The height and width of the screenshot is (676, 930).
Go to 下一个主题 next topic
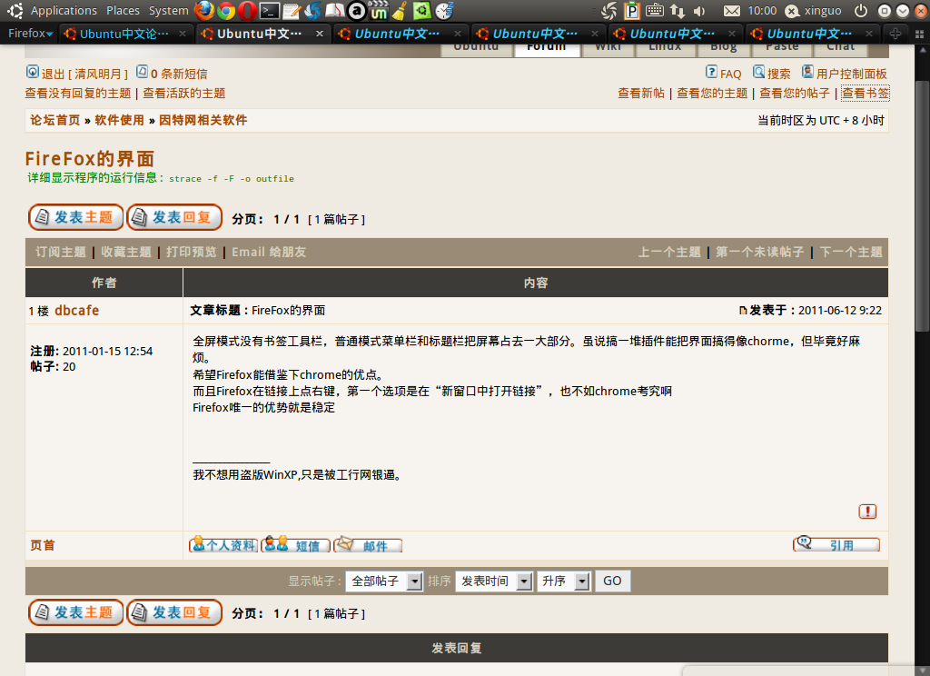pyautogui.click(x=851, y=253)
